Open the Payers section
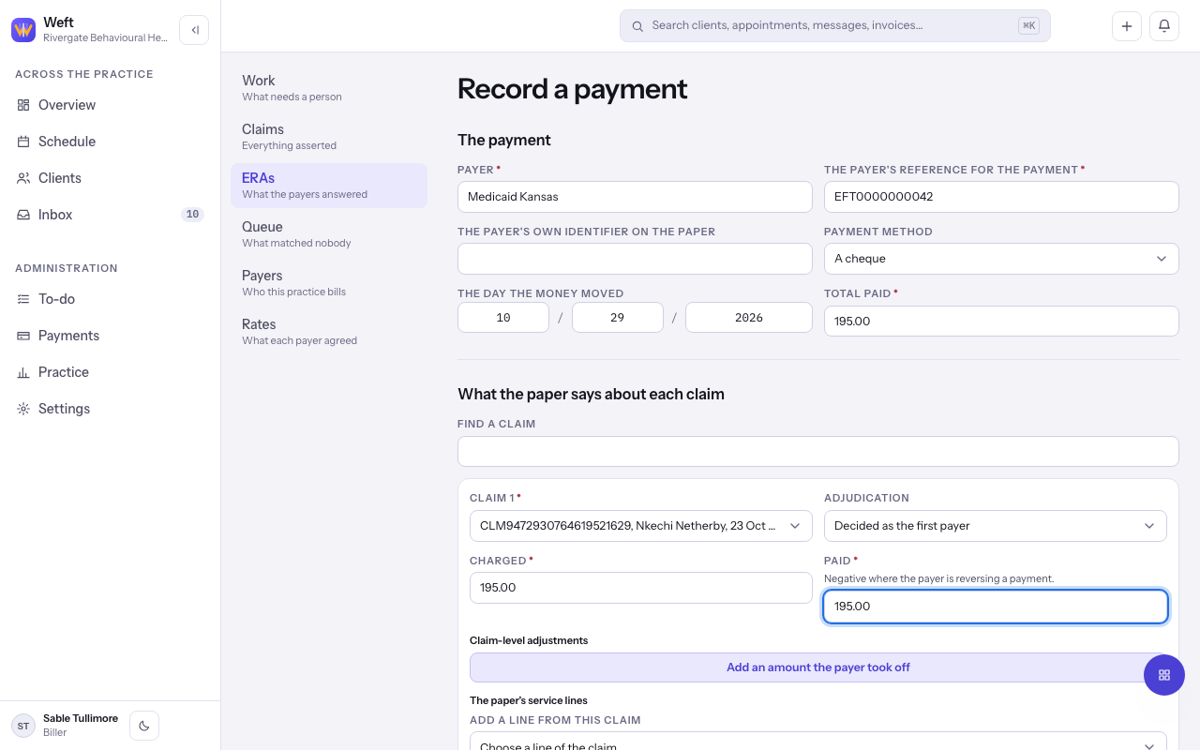This screenshot has width=1200, height=750. click(x=329, y=283)
